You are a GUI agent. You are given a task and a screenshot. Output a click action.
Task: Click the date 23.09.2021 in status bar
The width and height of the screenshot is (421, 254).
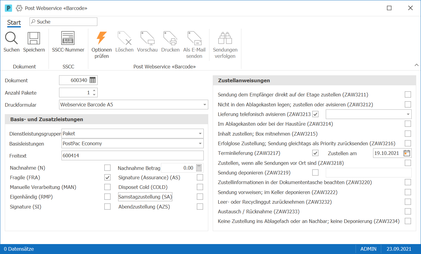coord(399,249)
